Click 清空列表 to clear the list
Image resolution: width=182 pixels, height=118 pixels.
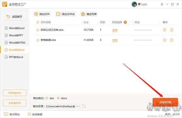coord(89,14)
